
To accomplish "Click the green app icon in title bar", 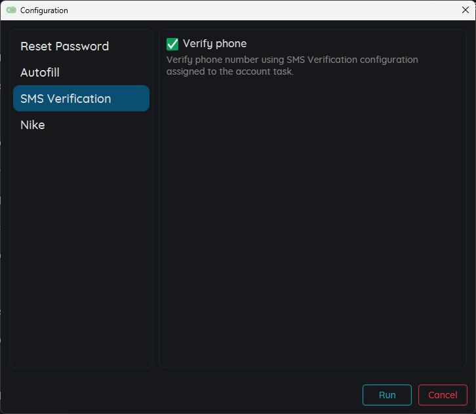I will [11, 10].
